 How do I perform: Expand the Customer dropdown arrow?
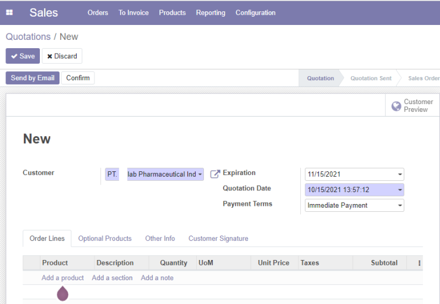[x=200, y=174]
